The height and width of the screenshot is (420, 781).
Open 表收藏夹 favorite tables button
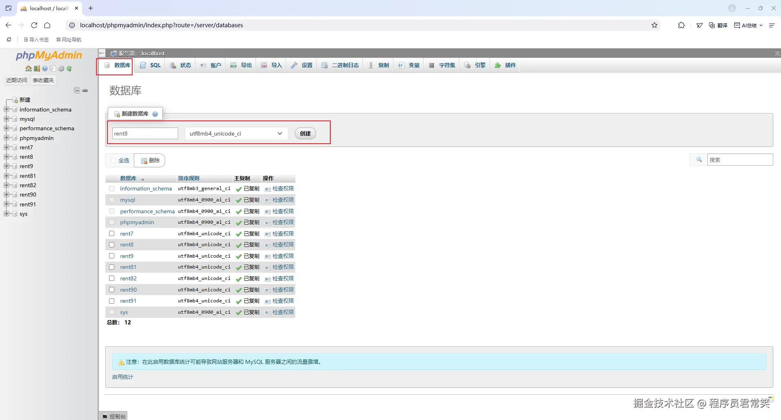43,80
